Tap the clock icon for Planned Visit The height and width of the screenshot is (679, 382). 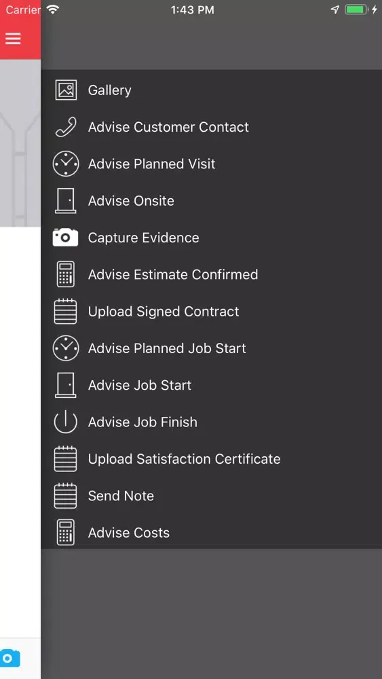[66, 164]
